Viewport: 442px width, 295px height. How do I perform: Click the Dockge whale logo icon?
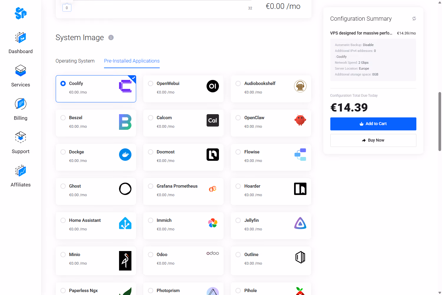tap(125, 155)
